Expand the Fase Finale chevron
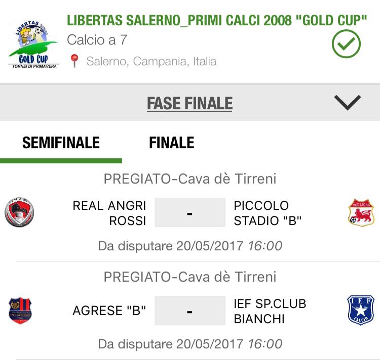 tap(347, 103)
